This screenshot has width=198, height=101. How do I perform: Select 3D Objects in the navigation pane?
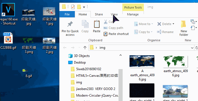pos(79,56)
